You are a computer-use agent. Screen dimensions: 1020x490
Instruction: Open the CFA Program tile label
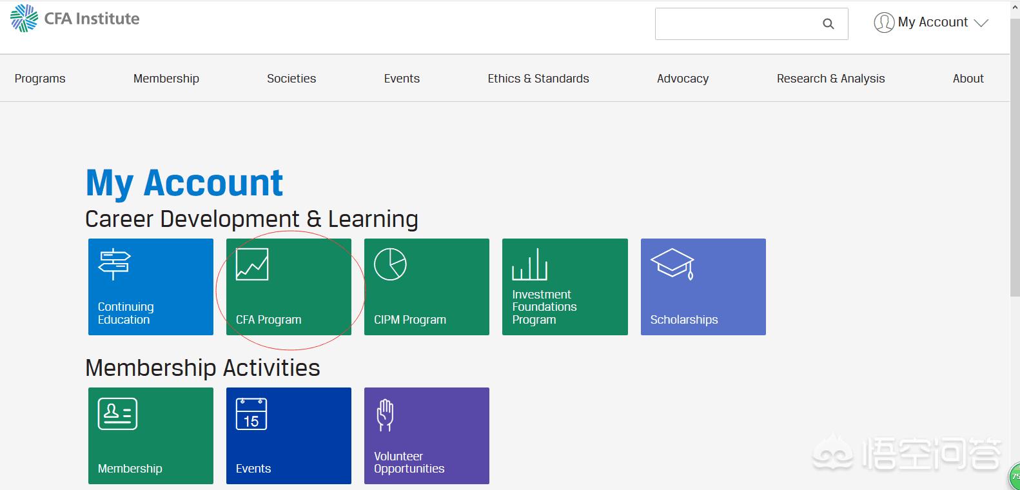pyautogui.click(x=269, y=320)
